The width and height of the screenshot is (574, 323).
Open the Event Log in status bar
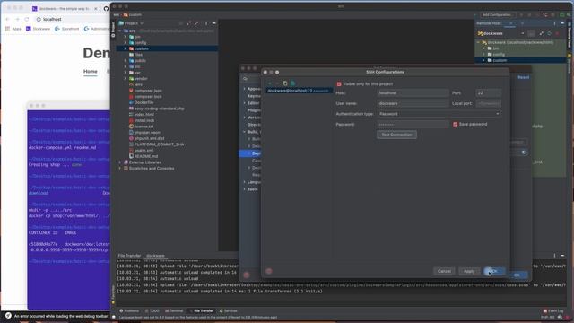[553, 311]
